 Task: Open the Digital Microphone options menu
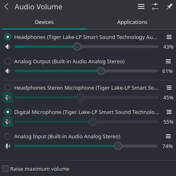click(x=169, y=112)
